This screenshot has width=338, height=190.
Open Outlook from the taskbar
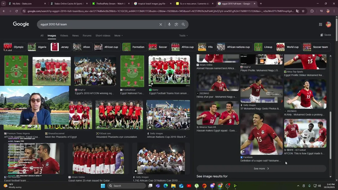181,186
